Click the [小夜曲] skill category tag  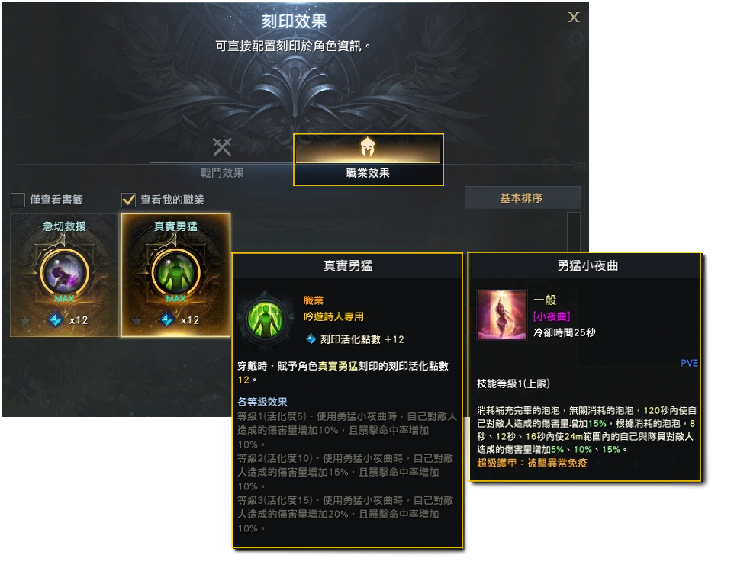pos(552,316)
